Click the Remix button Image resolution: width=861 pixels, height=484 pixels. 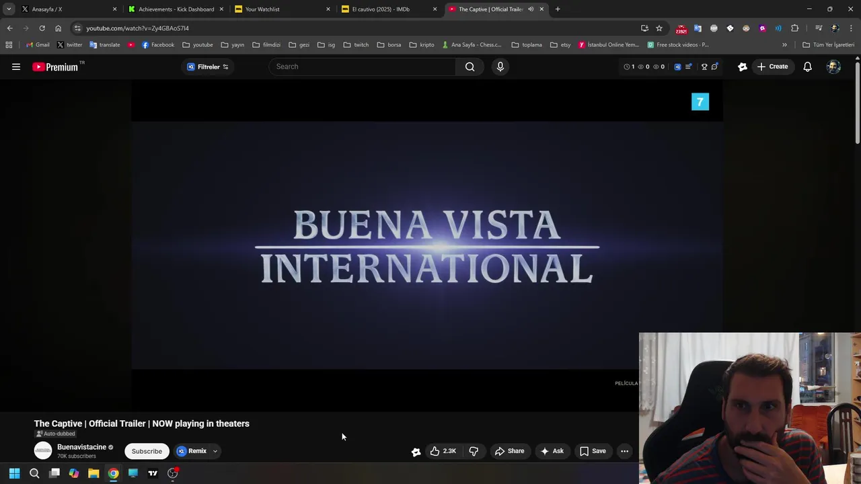[192, 451]
